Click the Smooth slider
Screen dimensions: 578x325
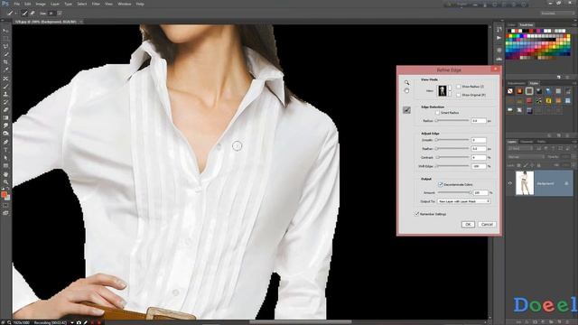coord(452,140)
